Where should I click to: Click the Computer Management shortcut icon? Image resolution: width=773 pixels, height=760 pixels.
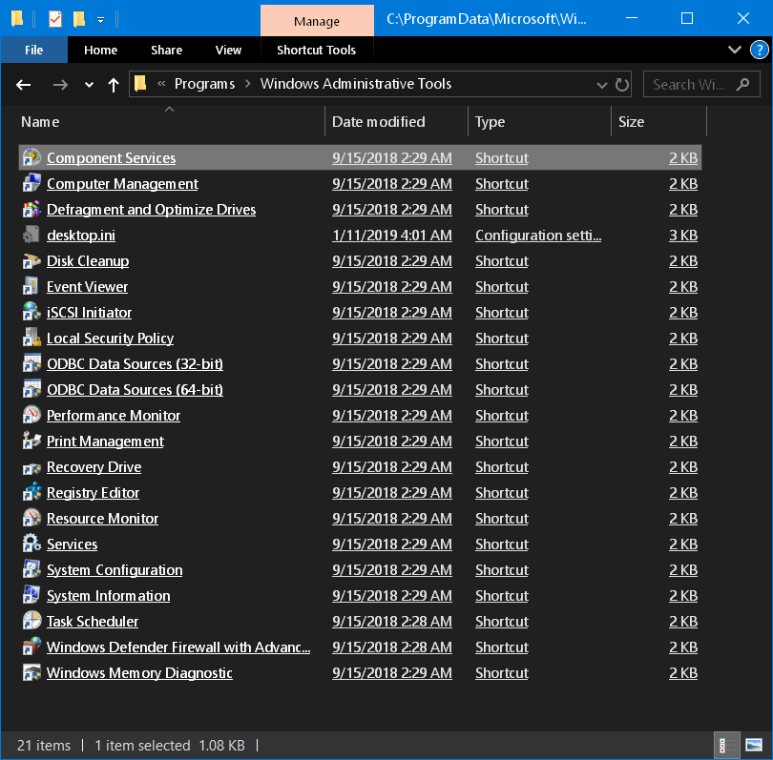click(31, 183)
